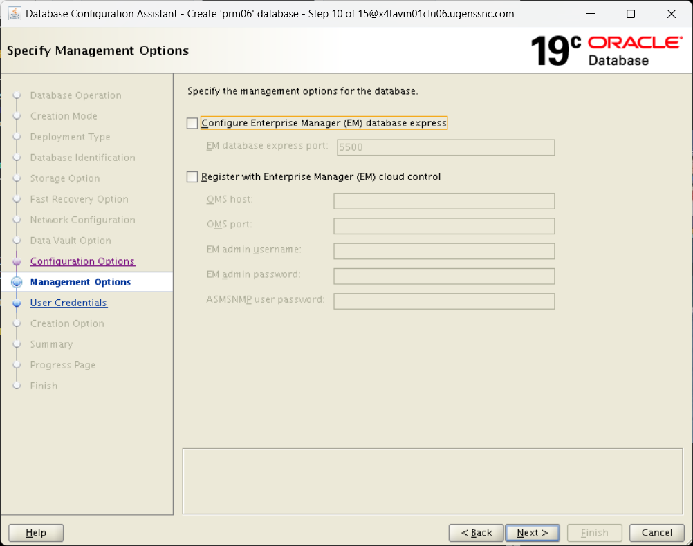The height and width of the screenshot is (546, 693).
Task: Go to User Credentials step link
Action: pyautogui.click(x=68, y=303)
